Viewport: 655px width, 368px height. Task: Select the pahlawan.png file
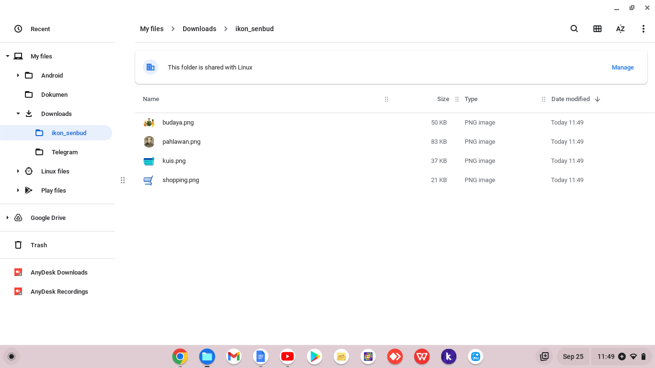pyautogui.click(x=181, y=141)
